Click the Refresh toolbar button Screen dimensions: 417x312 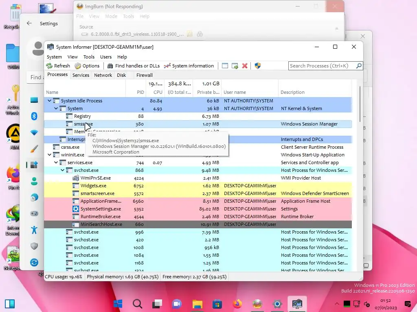click(x=58, y=66)
